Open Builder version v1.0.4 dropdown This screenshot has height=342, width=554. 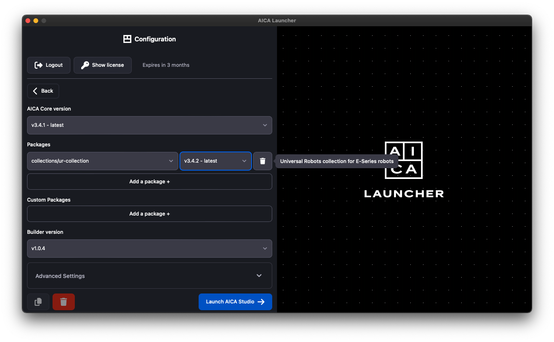coord(150,249)
